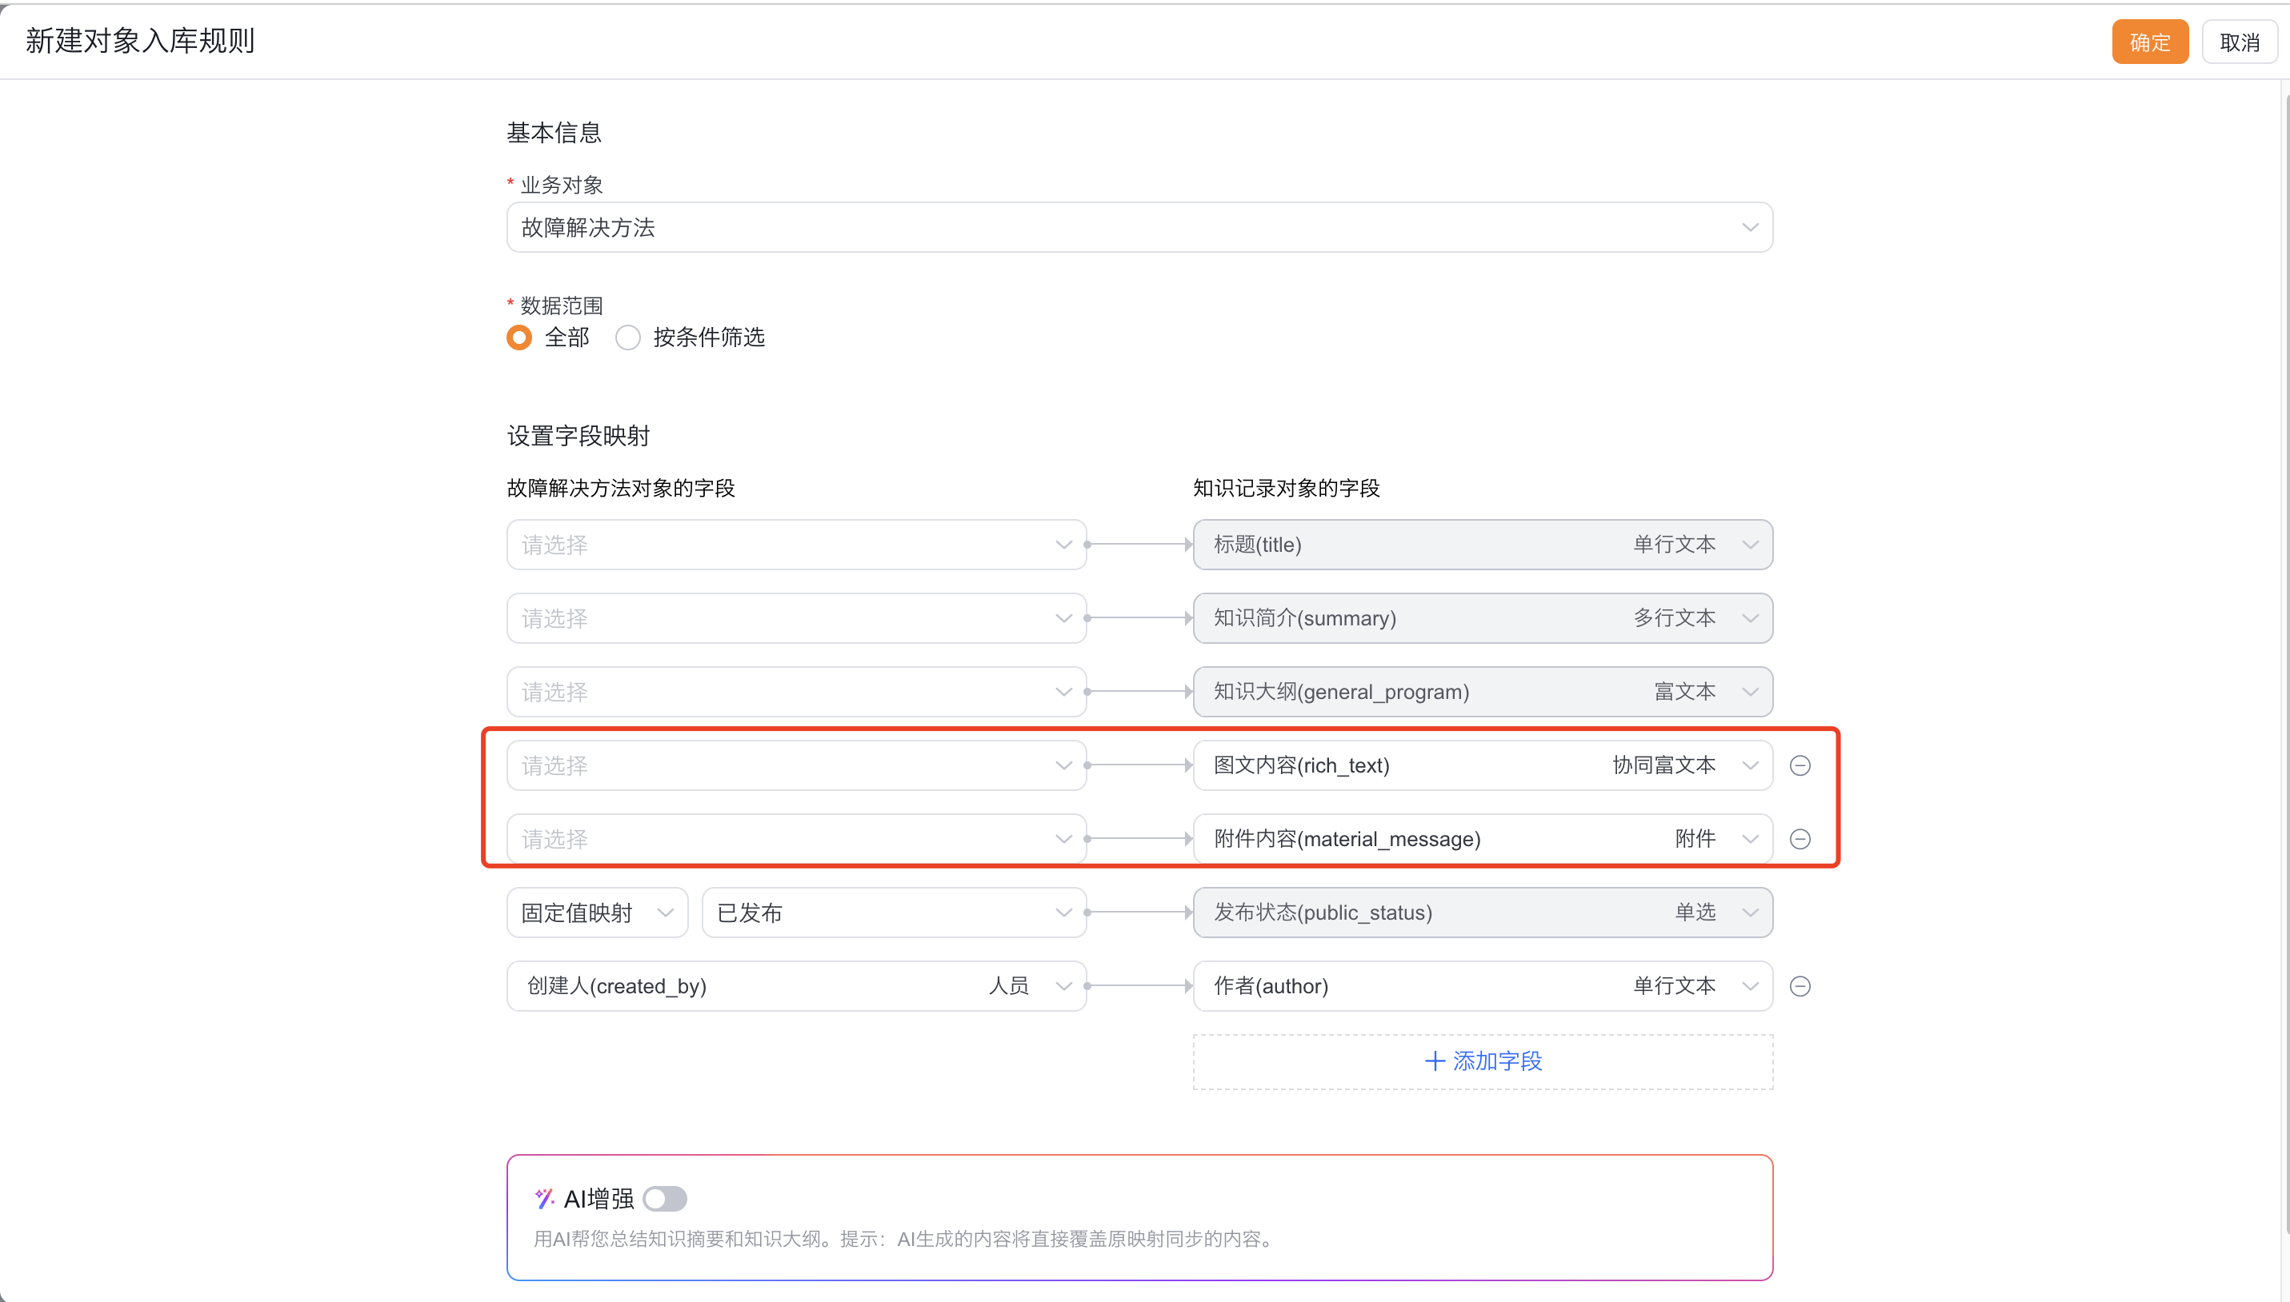Select the 按条件筛选 radio option

point(628,338)
